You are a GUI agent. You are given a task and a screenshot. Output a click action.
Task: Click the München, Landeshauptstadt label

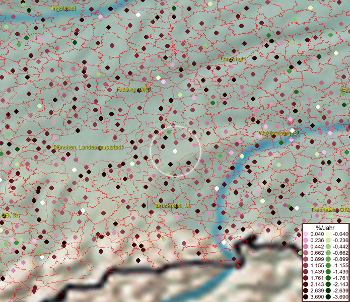88,147
